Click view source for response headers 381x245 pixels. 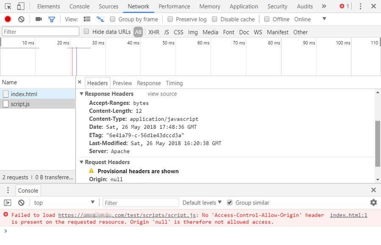pos(162,94)
